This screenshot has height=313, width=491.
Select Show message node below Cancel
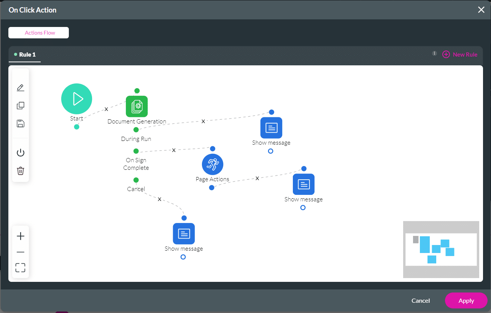(184, 234)
